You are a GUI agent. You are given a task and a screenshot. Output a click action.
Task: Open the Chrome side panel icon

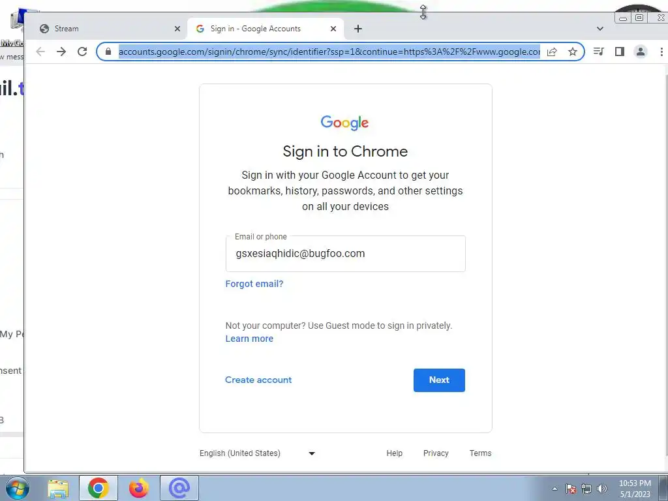[620, 52]
